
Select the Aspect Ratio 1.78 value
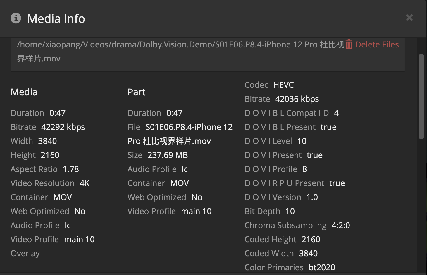71,169
